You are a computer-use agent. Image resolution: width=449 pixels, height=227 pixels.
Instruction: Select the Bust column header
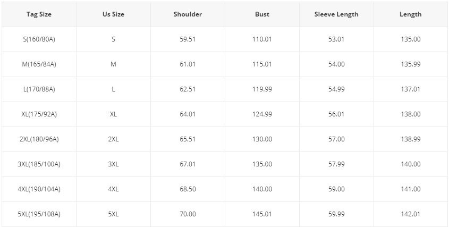262,14
